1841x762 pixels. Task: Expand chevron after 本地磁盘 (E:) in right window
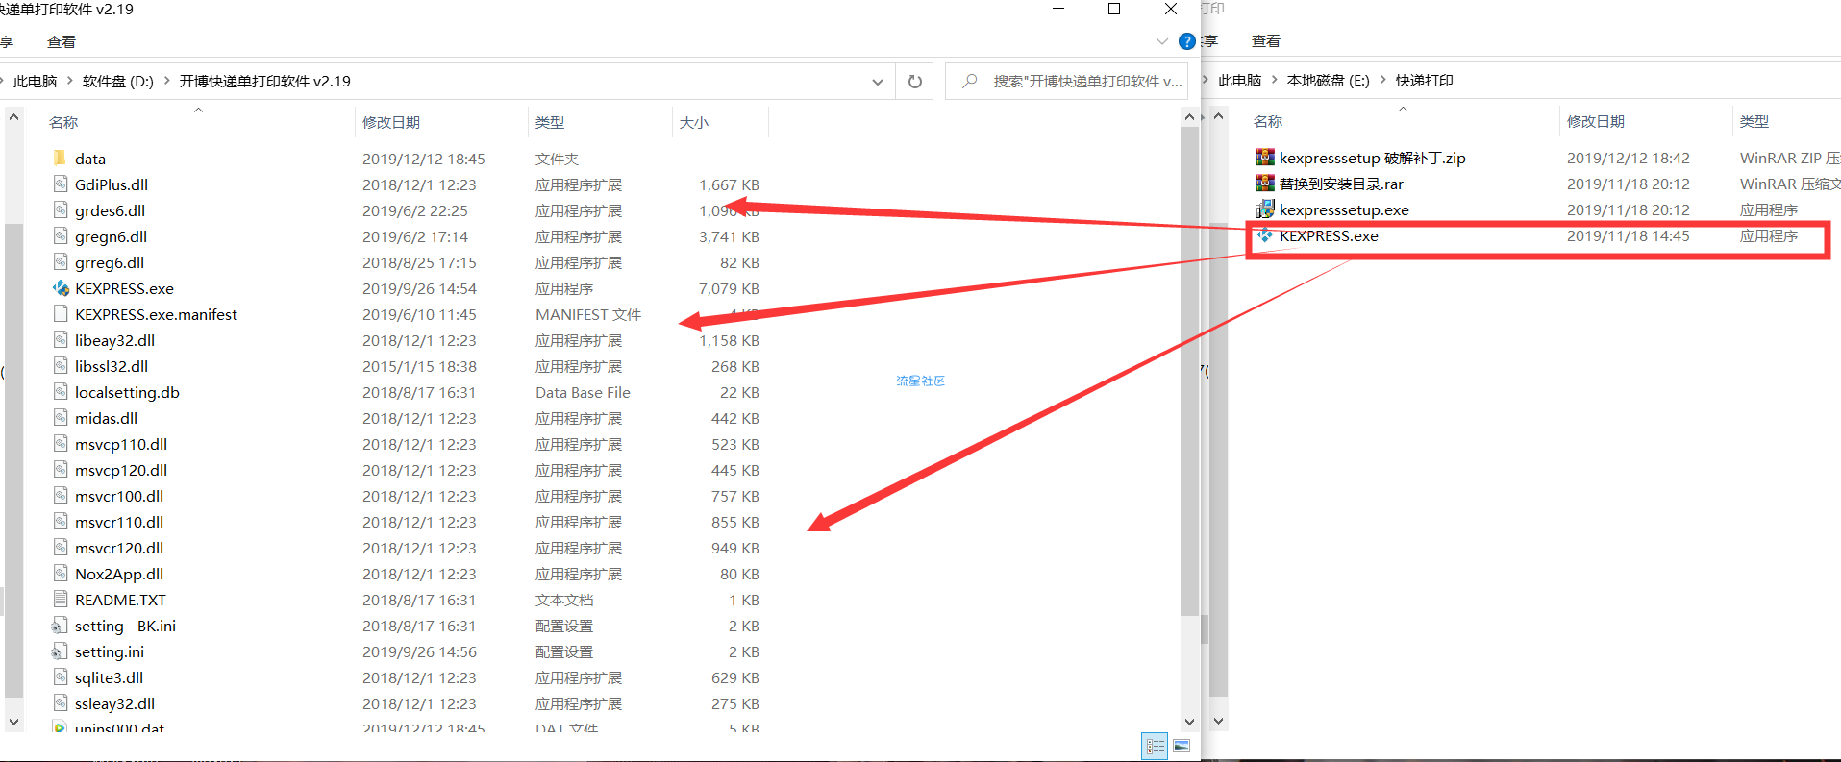tap(1383, 80)
